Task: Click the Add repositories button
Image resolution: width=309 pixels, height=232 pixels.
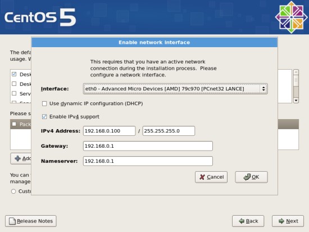Action: pyautogui.click(x=21, y=158)
